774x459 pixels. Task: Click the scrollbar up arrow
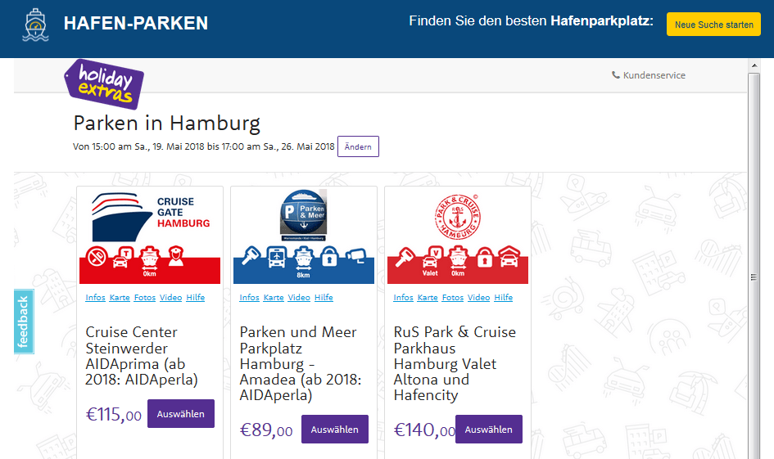tap(754, 65)
